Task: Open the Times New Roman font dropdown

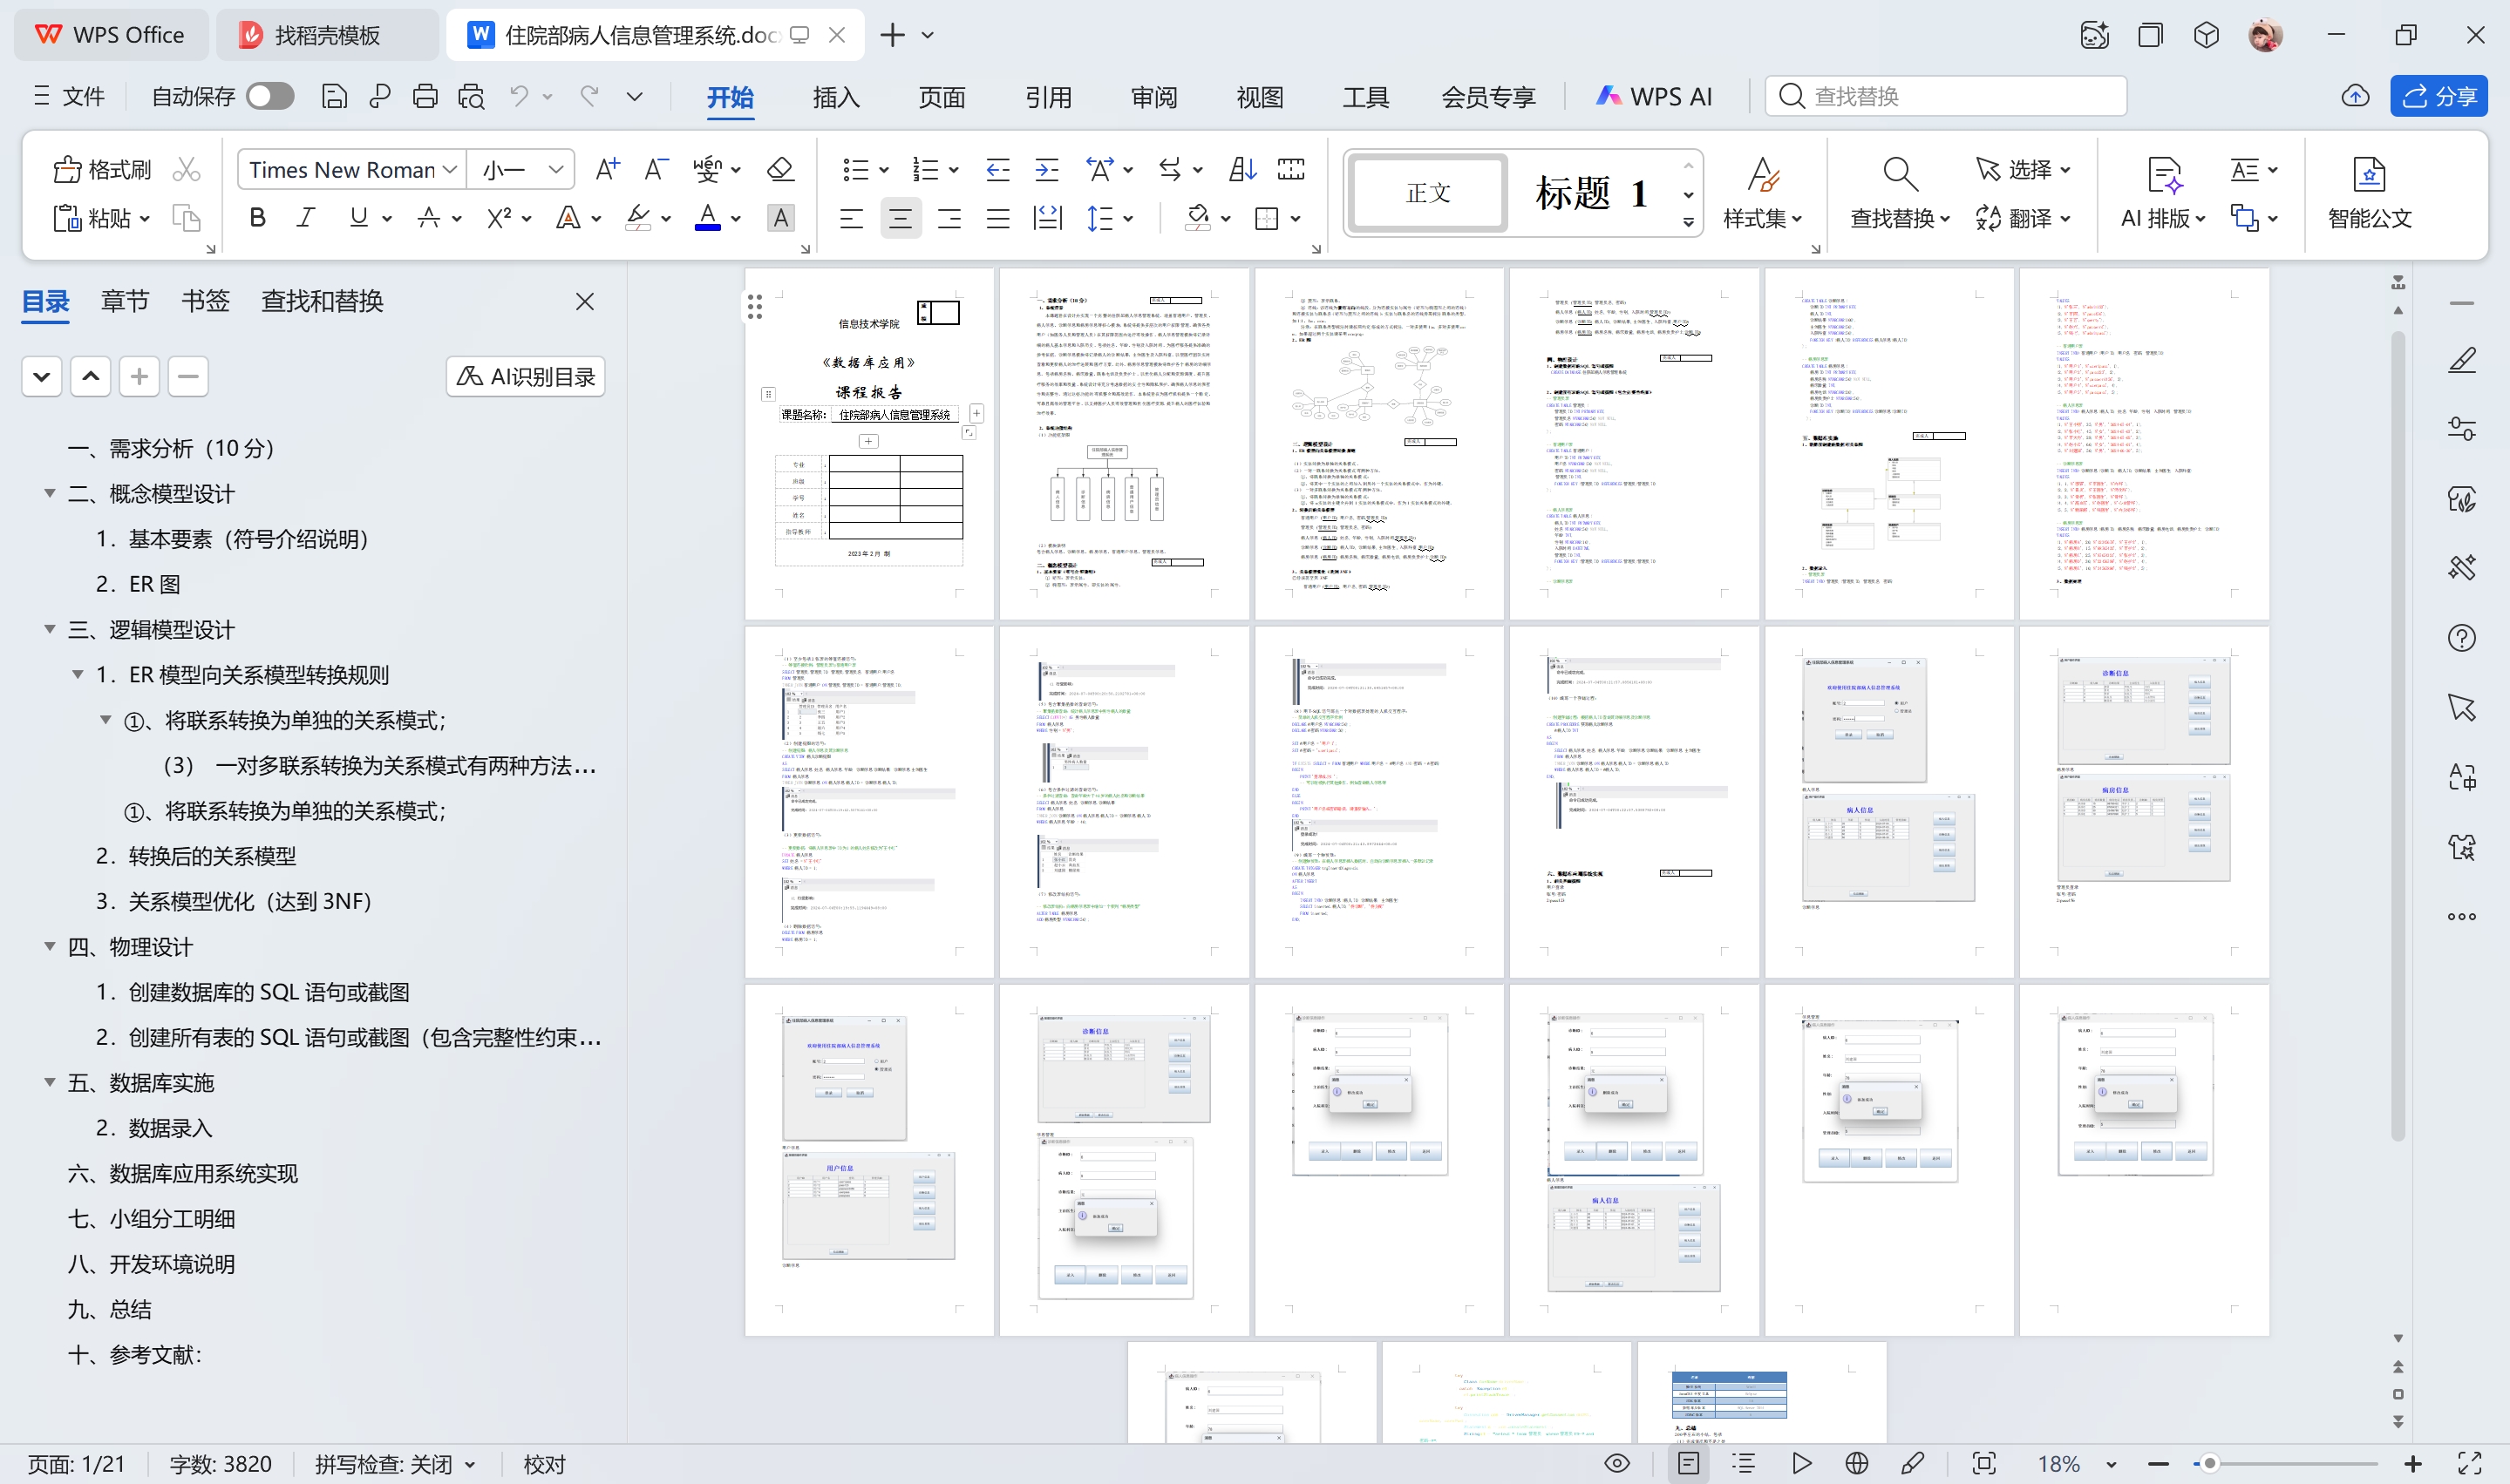Action: (450, 170)
